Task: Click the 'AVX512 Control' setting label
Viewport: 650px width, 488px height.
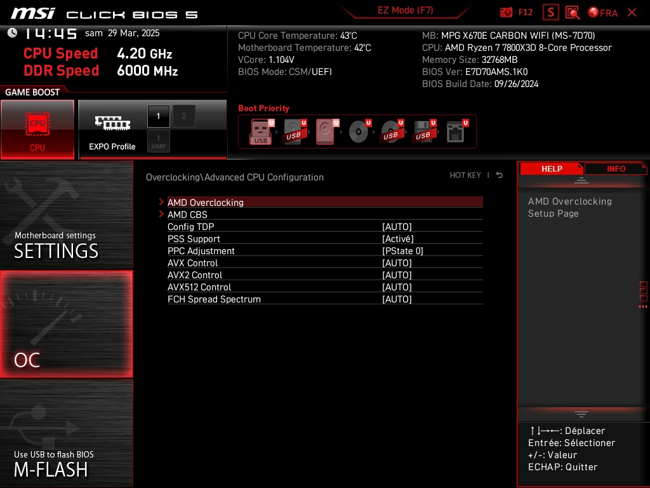Action: point(199,287)
